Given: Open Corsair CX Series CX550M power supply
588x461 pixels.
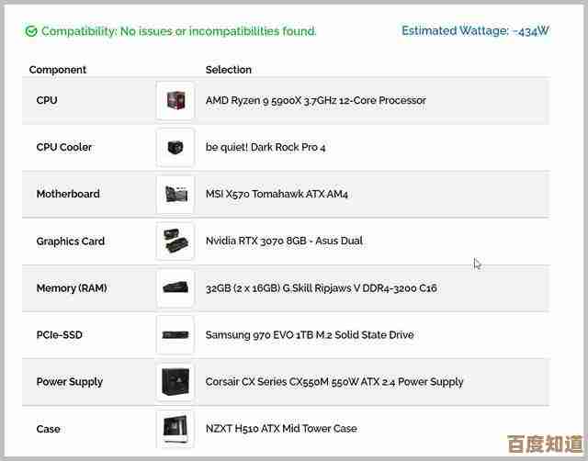Looking at the screenshot, I should (x=334, y=382).
